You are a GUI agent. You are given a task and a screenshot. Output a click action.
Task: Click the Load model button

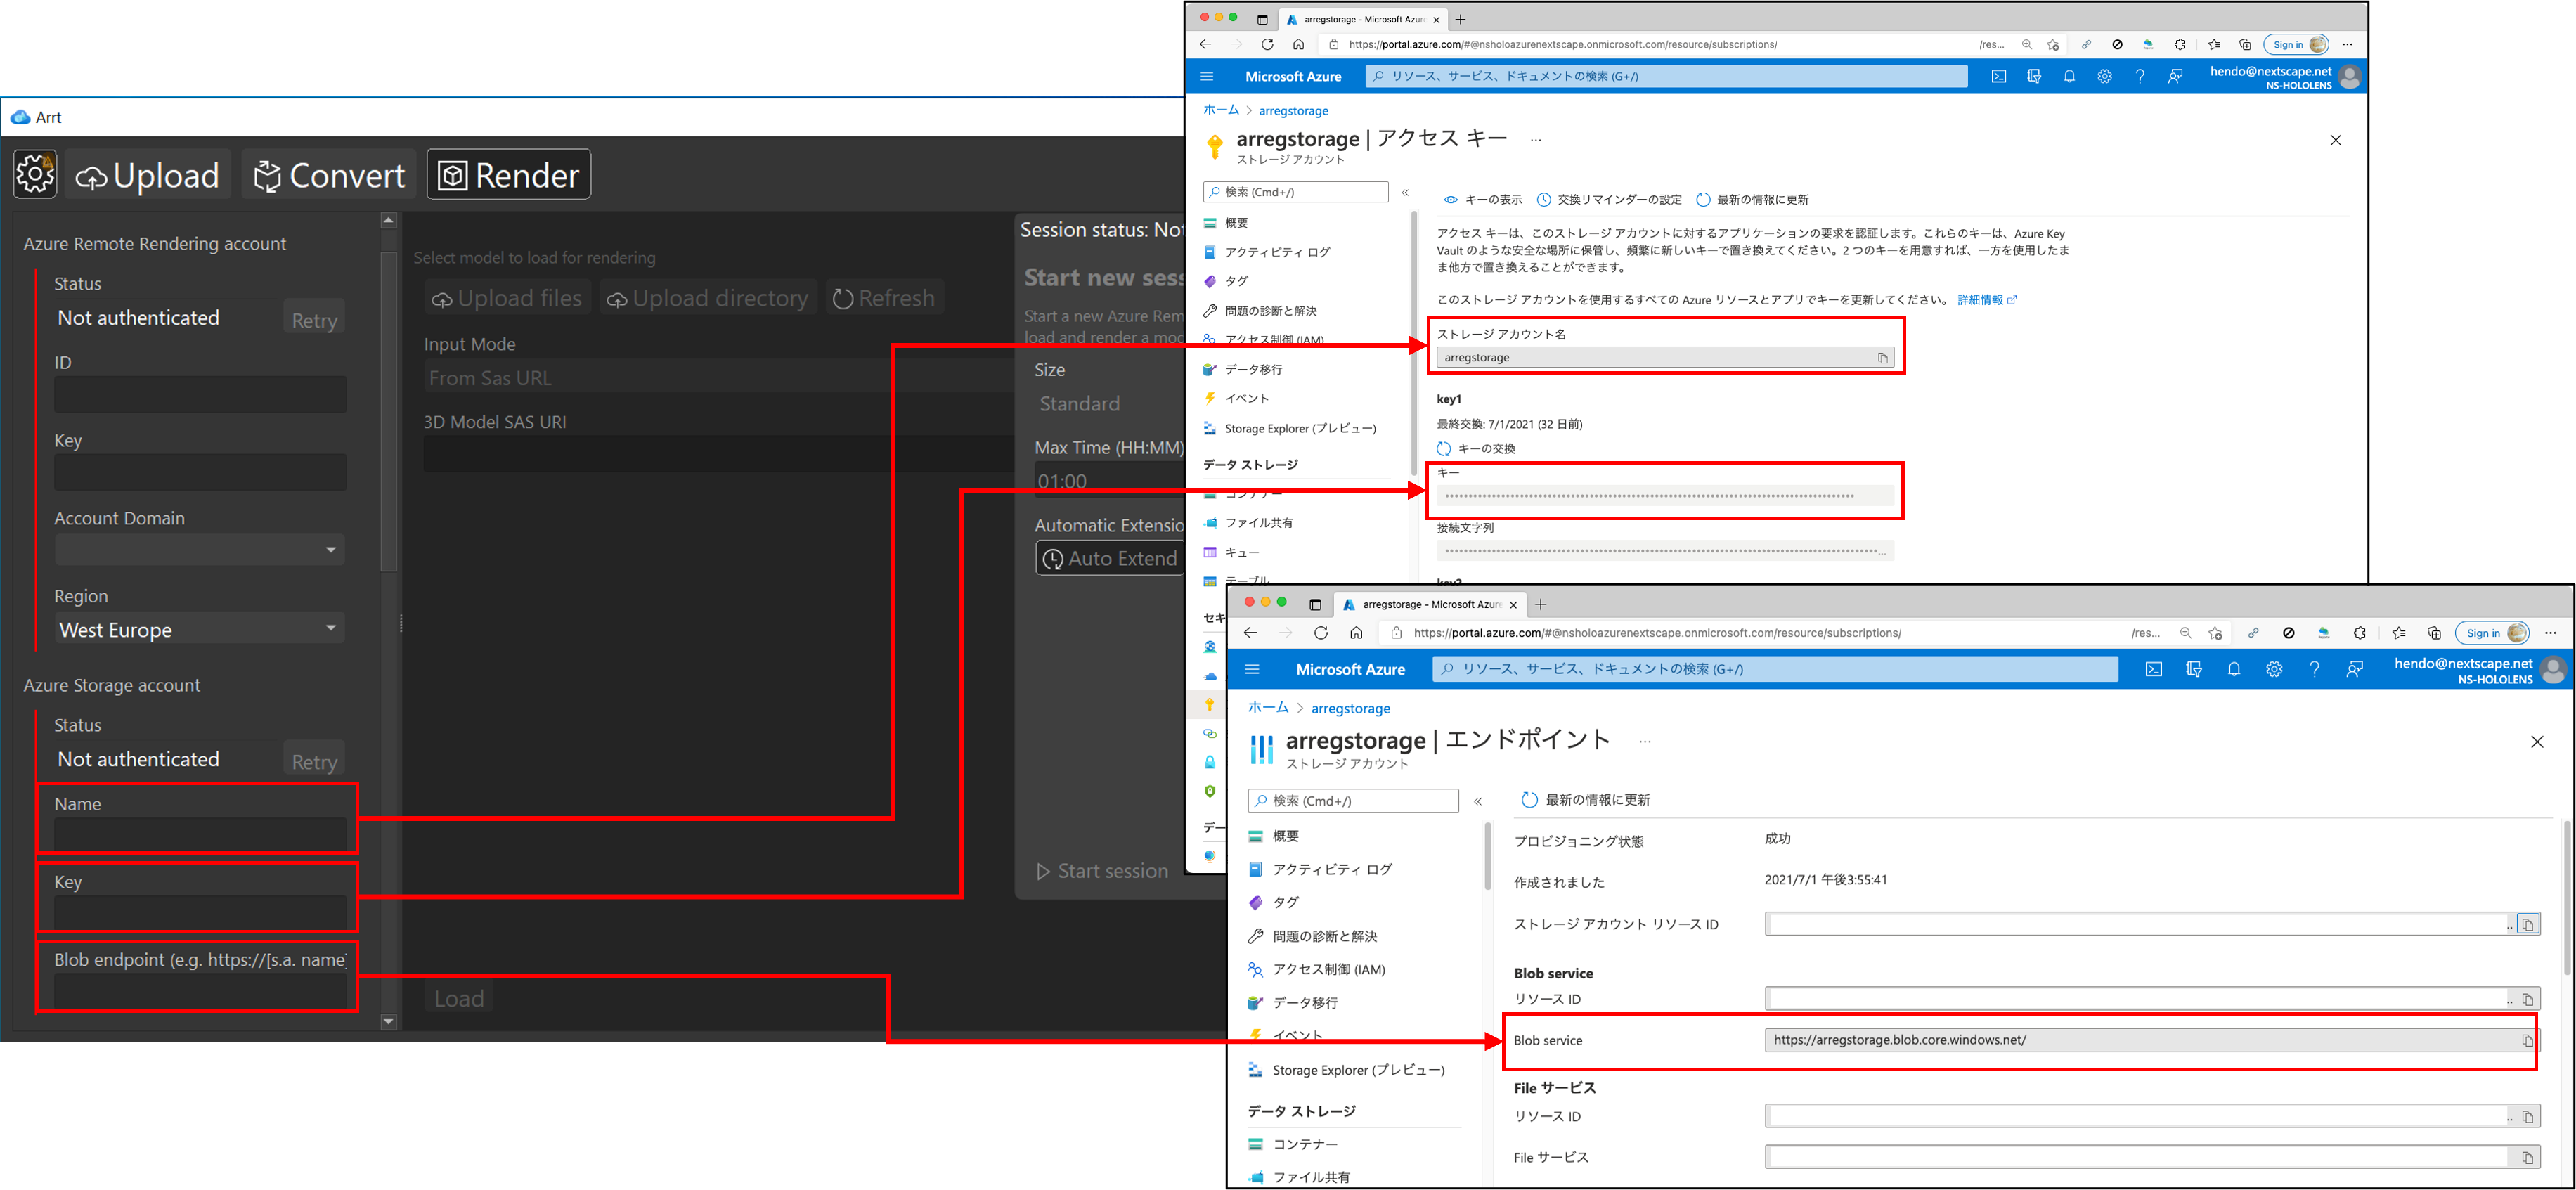[459, 998]
